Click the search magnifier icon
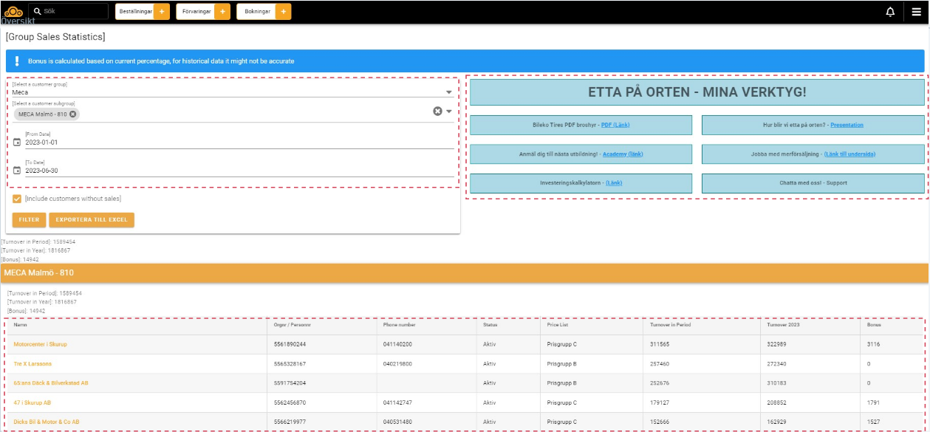930x432 pixels. pos(37,12)
